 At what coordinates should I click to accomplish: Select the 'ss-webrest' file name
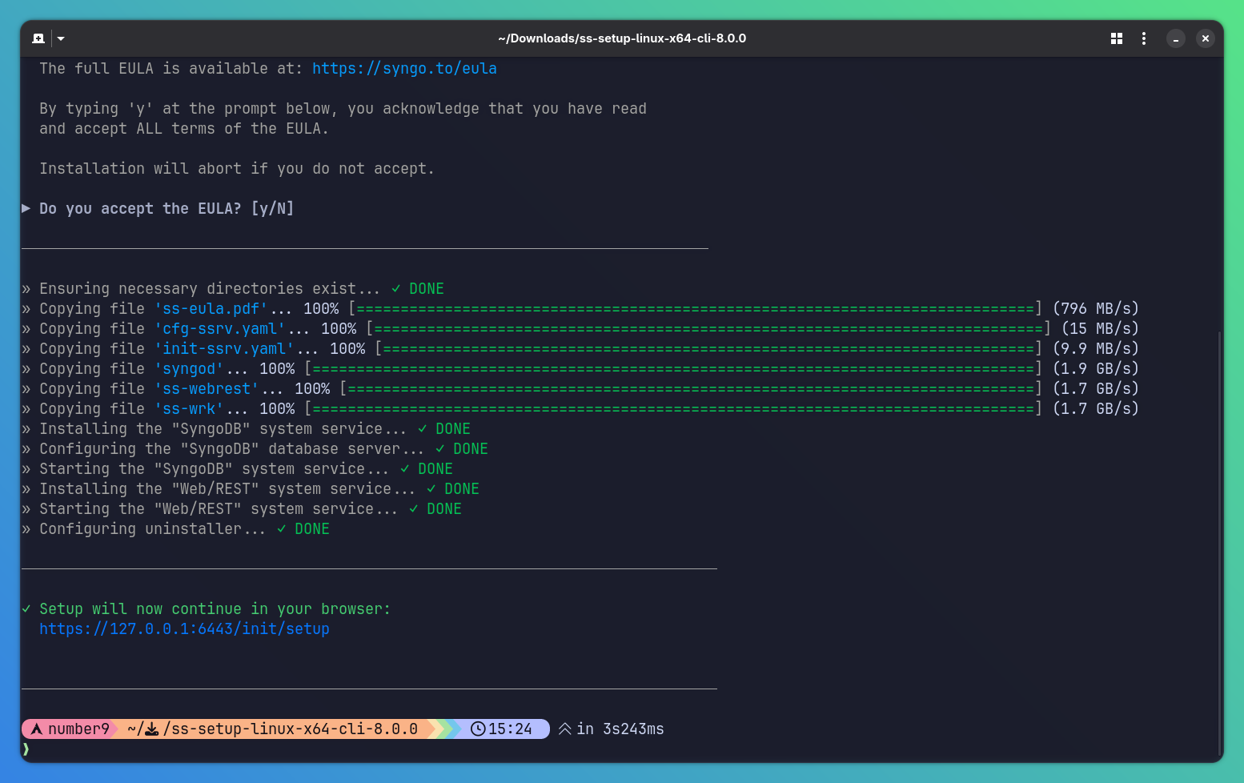pyautogui.click(x=207, y=389)
